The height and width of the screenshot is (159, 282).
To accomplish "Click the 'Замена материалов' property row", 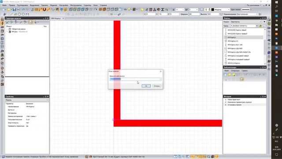I will [x=27, y=116].
